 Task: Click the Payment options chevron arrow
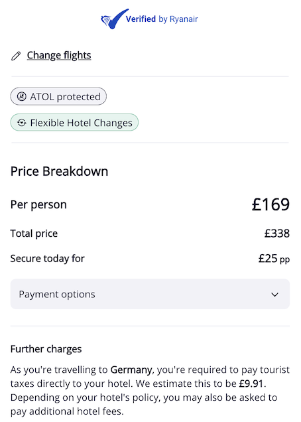(274, 295)
